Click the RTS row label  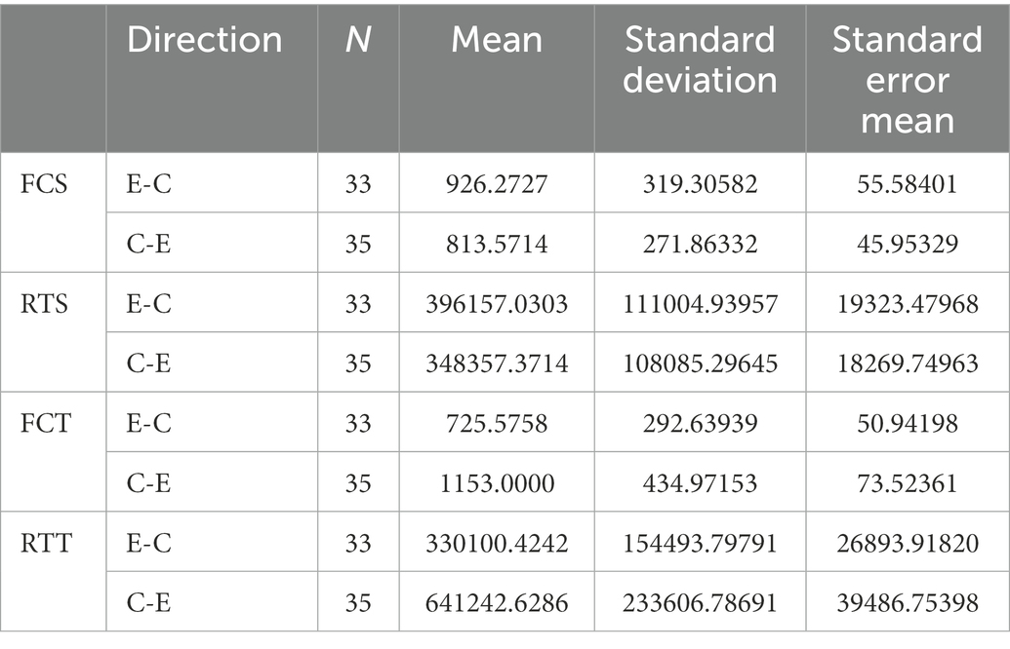(x=44, y=304)
